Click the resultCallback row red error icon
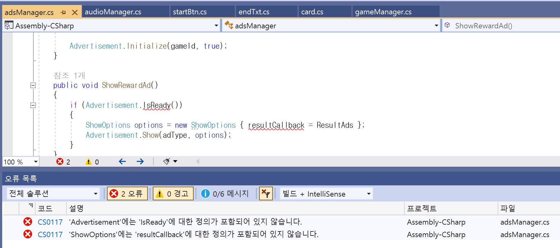 (28, 234)
